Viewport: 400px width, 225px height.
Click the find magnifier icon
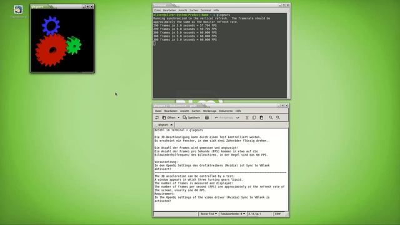pos(271,117)
